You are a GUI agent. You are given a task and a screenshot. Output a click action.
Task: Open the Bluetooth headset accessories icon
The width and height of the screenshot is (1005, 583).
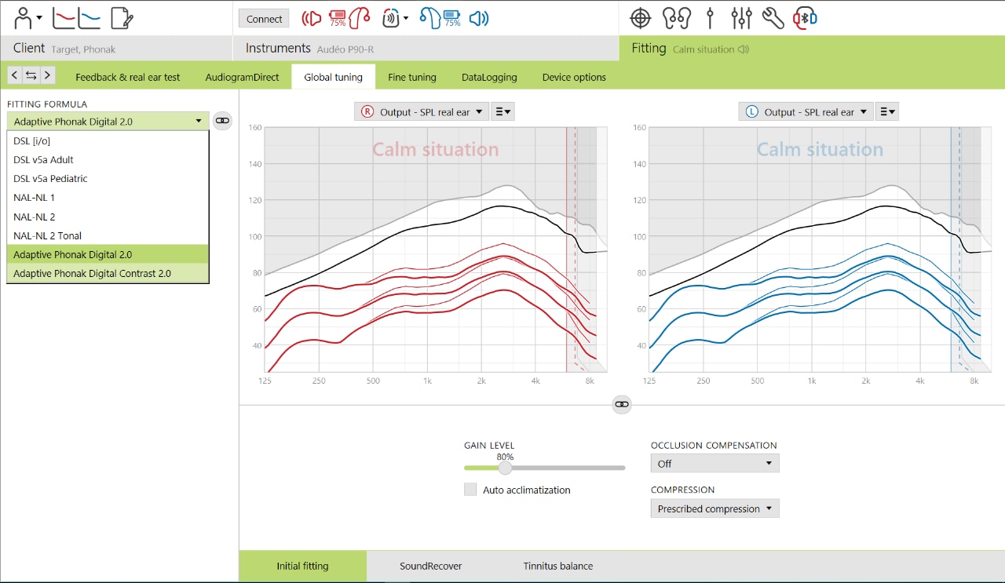click(x=805, y=17)
